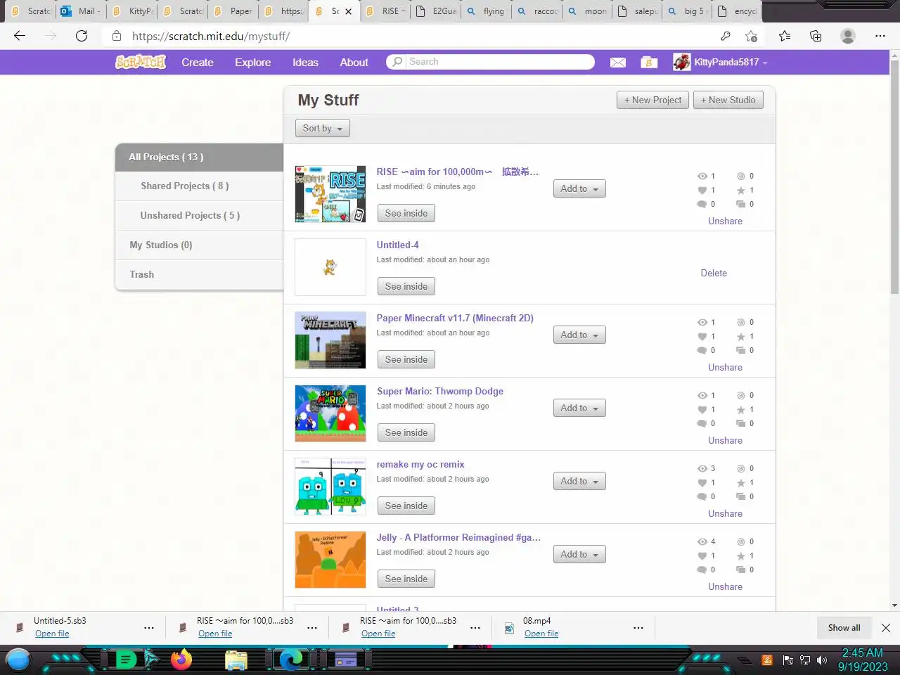Screen dimensions: 900x675
Task: Open the My Stuff folder icon
Action: pyautogui.click(x=648, y=63)
